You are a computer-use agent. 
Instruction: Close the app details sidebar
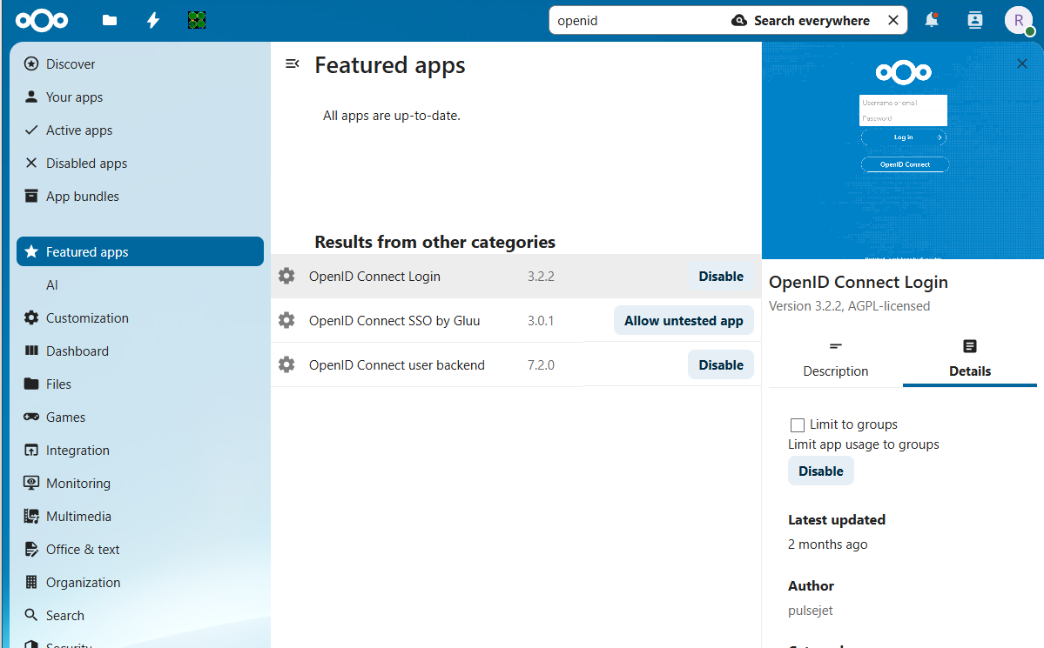[x=1022, y=63]
